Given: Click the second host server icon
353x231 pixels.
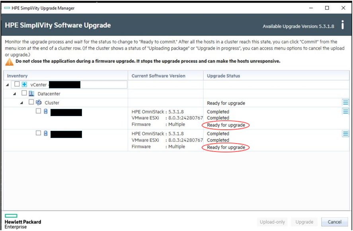Looking at the screenshot, I should (x=45, y=134).
